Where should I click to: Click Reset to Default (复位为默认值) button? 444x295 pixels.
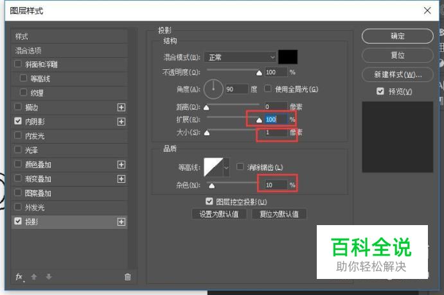[x=279, y=214]
